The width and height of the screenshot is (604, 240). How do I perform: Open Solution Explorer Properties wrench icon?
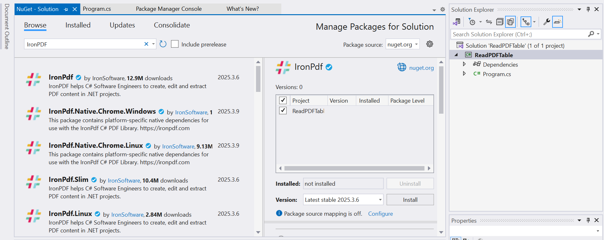point(546,22)
